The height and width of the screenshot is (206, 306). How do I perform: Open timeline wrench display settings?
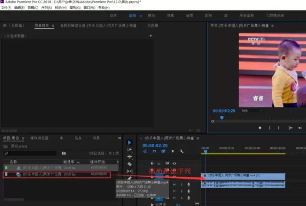point(182,151)
